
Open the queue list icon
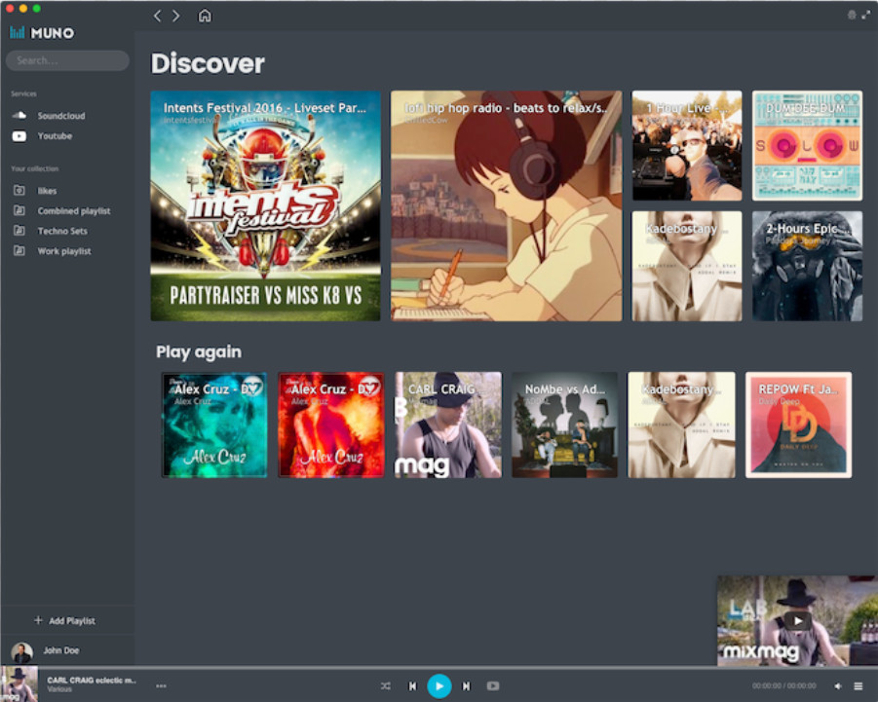[x=858, y=685]
